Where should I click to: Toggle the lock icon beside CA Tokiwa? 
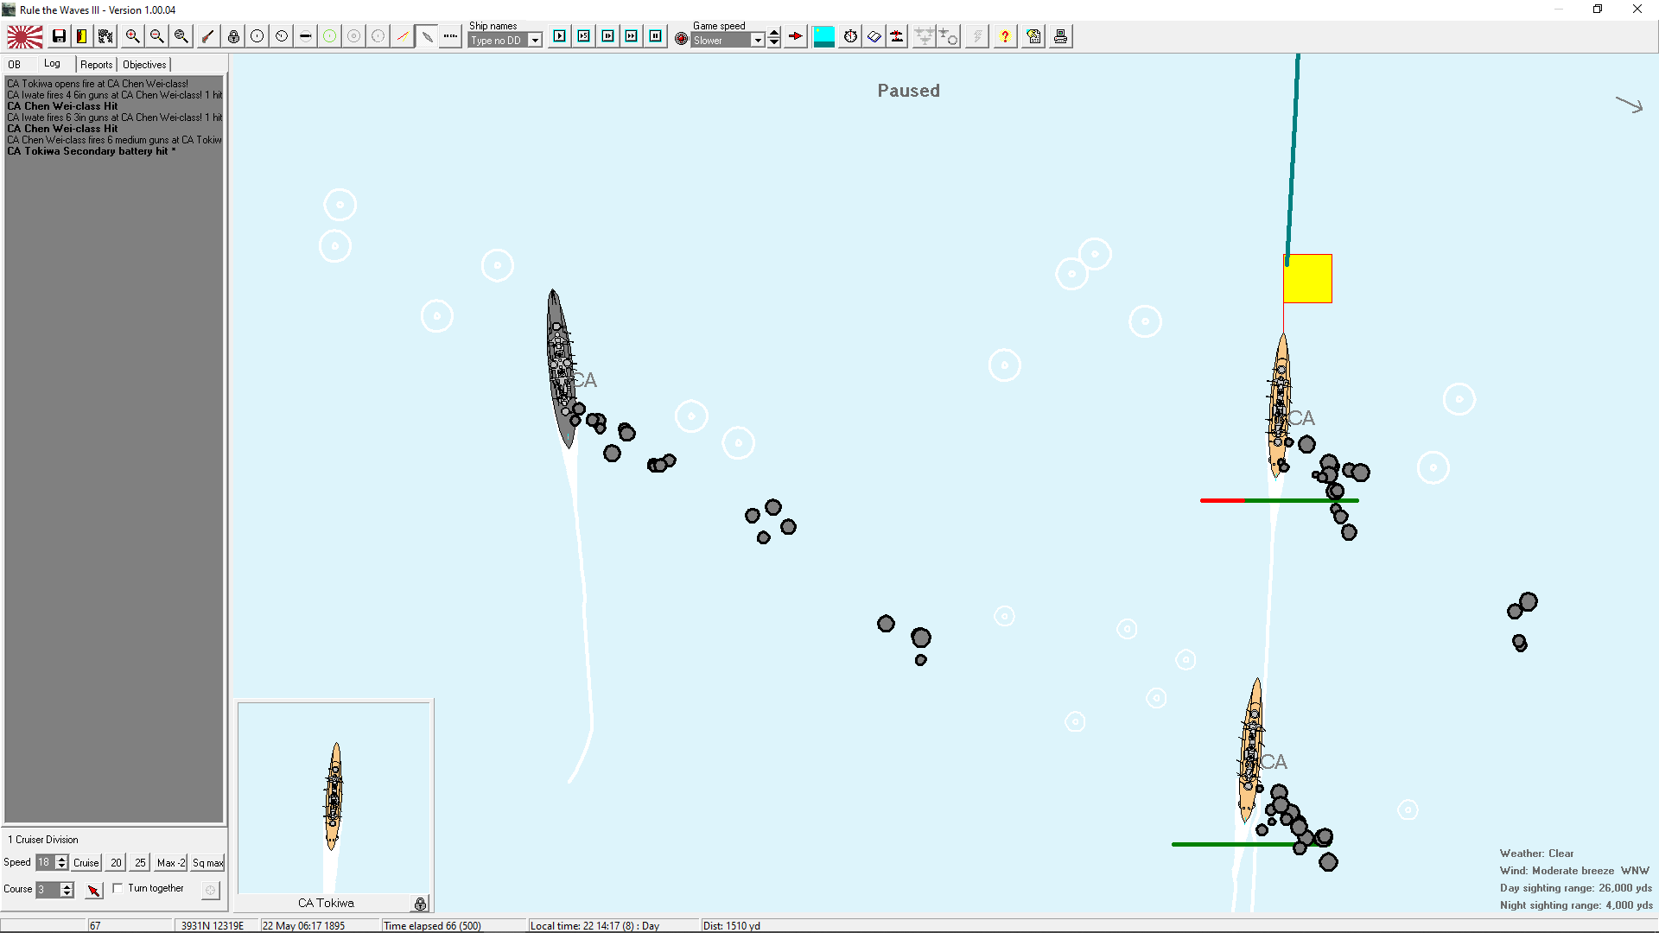tap(420, 904)
